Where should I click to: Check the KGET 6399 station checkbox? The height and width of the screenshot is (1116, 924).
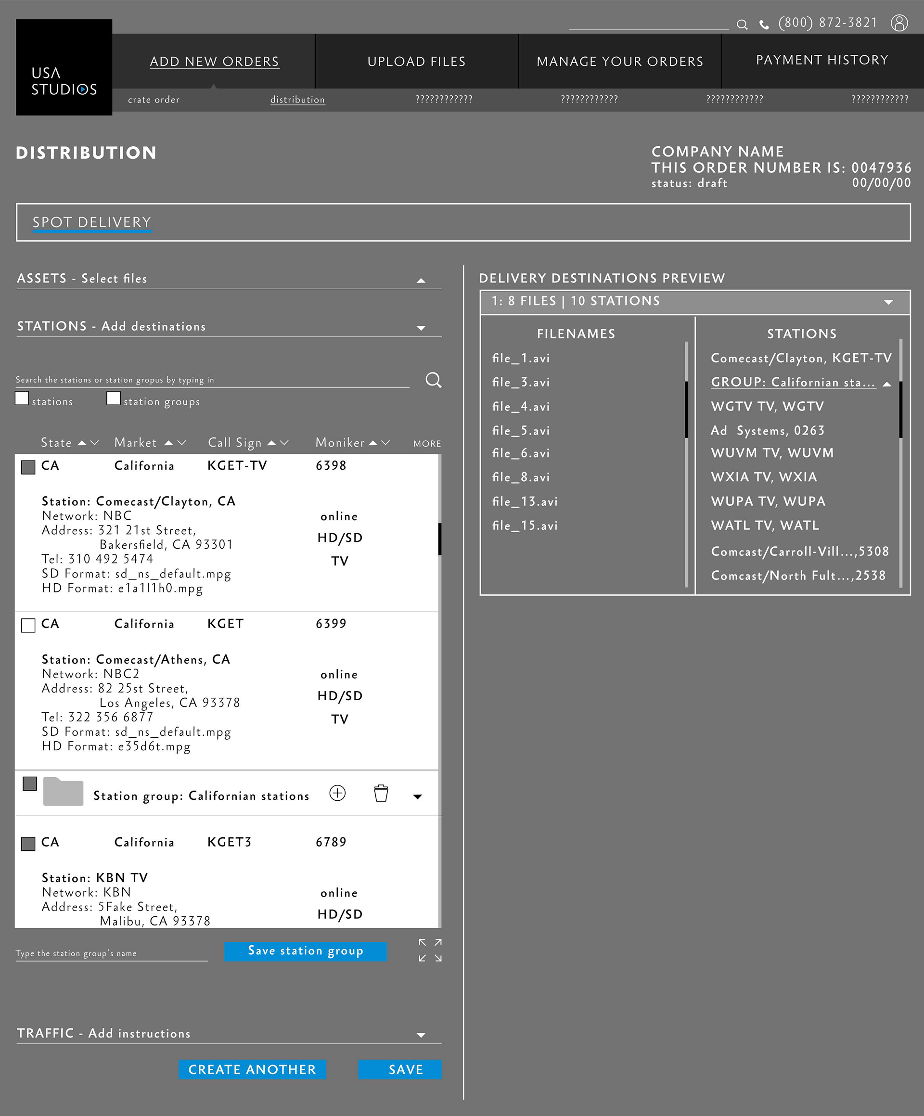(x=28, y=625)
